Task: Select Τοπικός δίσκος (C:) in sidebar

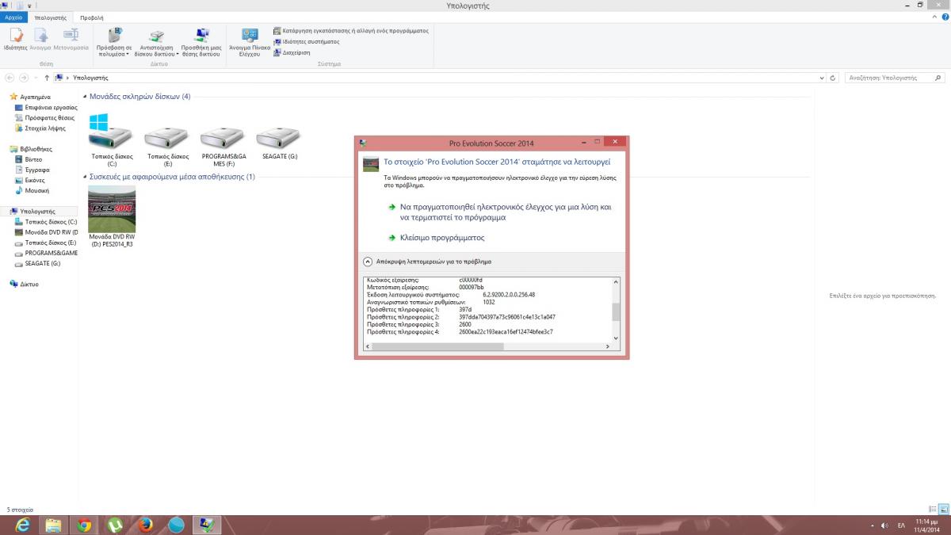Action: tap(46, 222)
